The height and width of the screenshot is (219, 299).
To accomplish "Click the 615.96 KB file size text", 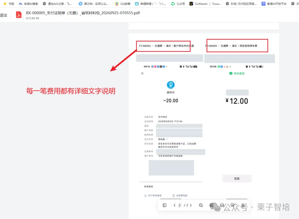I will coord(33,18).
